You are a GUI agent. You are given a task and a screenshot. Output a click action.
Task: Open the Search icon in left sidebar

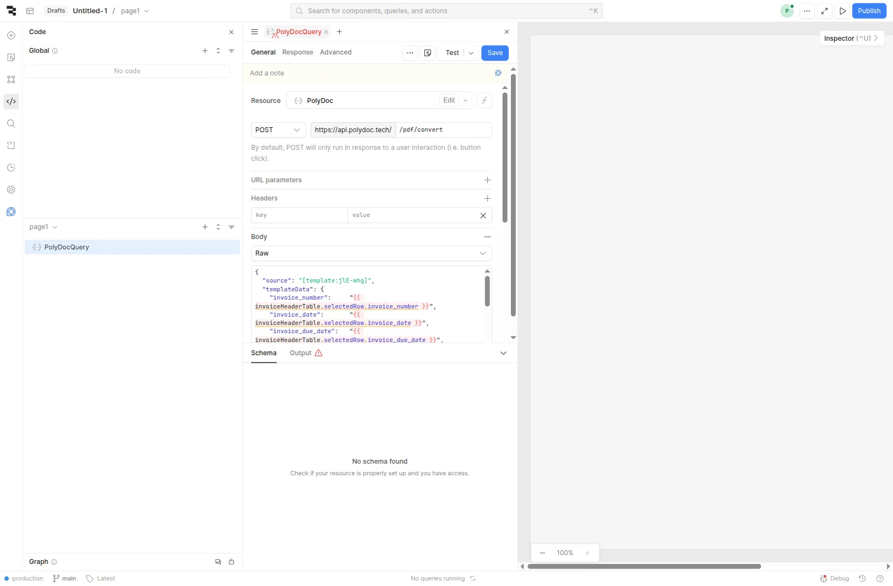[x=11, y=123]
